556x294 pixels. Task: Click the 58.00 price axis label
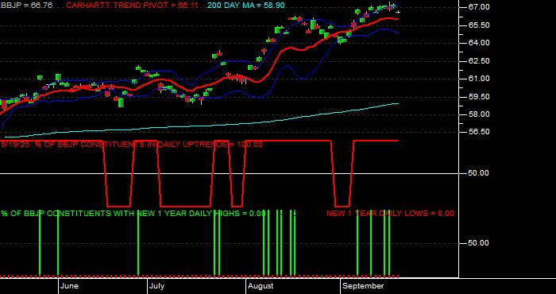[x=479, y=114]
